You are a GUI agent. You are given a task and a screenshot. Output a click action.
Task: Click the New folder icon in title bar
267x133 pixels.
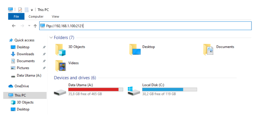coord(26,10)
